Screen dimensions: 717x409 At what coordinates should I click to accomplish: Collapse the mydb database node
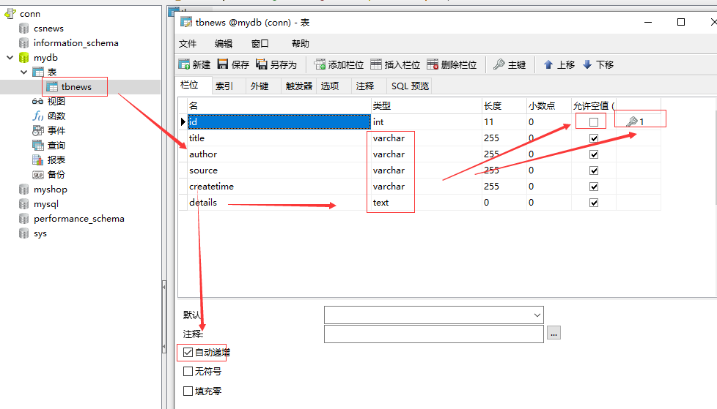coord(10,58)
